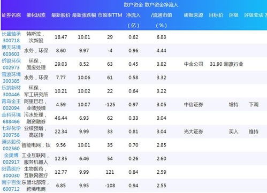The width and height of the screenshot is (267, 193).
Task: Click the 研报来源 column header
Action: 194,15
